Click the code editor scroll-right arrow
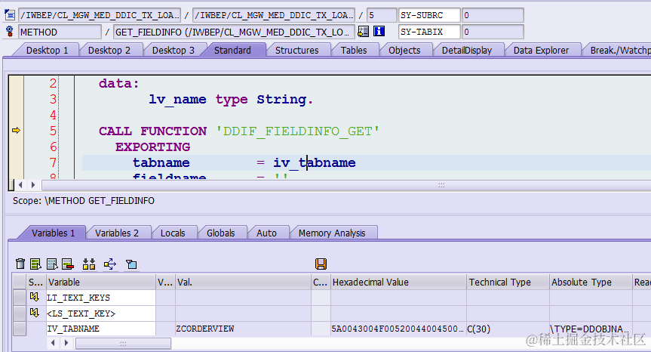Image resolution: width=651 pixels, height=352 pixels. click(32, 184)
